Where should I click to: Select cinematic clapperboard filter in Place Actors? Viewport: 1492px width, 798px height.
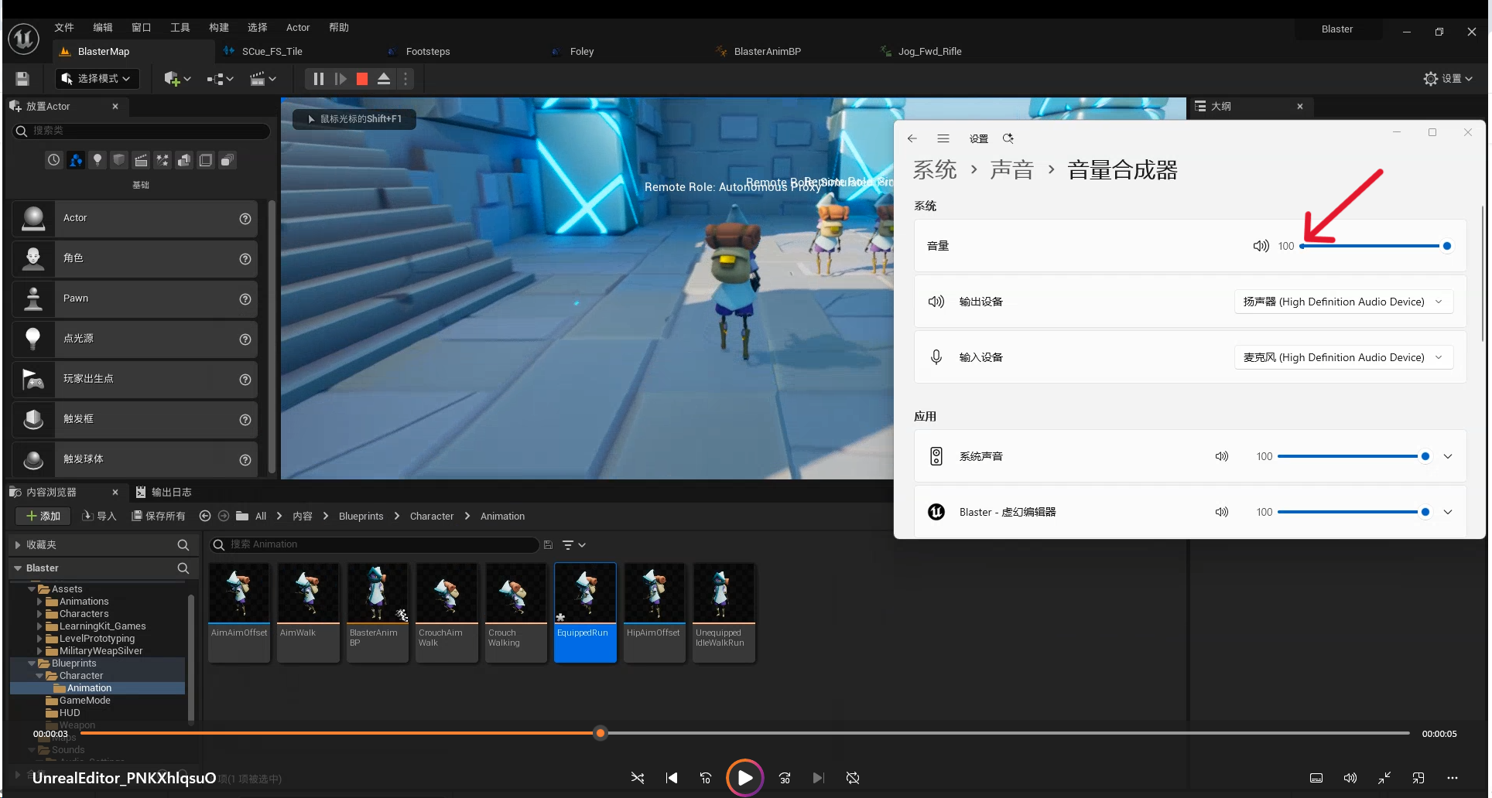140,160
